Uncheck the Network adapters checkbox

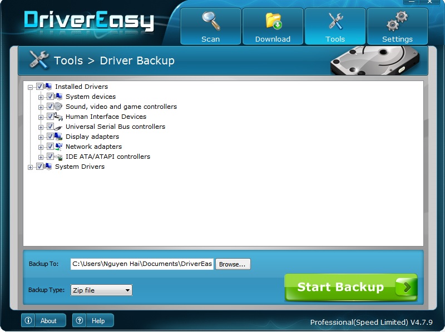50,146
